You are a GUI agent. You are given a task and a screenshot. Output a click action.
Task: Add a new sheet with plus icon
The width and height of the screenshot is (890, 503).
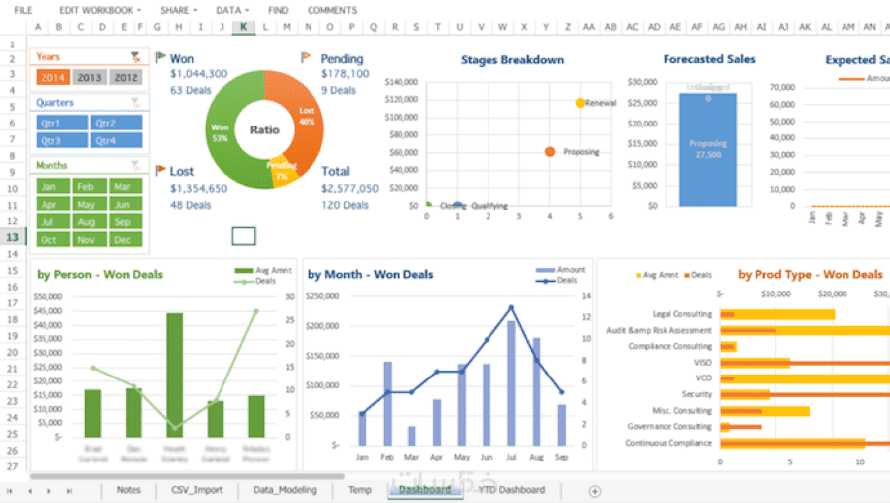click(595, 491)
